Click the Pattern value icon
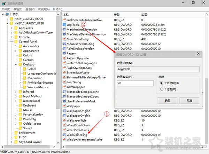Screen dimensions: 209x154 [x=64, y=53]
